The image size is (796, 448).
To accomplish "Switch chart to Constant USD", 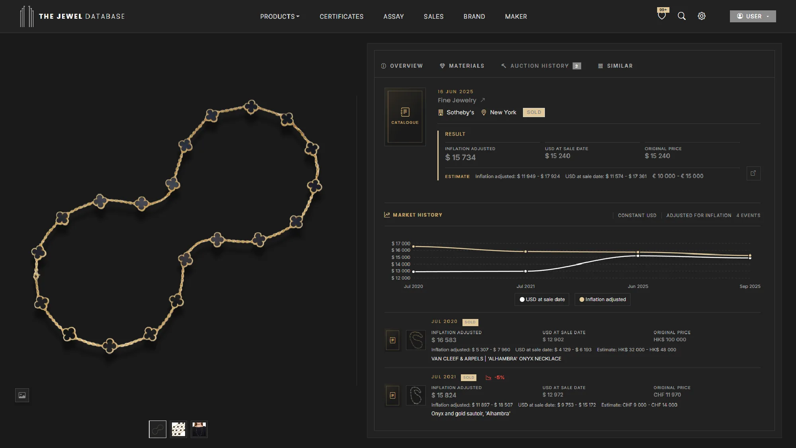I will pyautogui.click(x=637, y=215).
